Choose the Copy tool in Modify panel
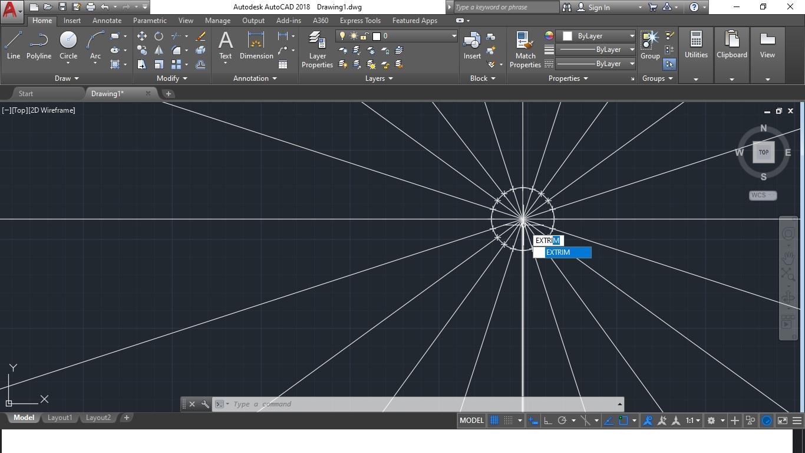Image resolution: width=805 pixels, height=453 pixels. click(x=142, y=50)
